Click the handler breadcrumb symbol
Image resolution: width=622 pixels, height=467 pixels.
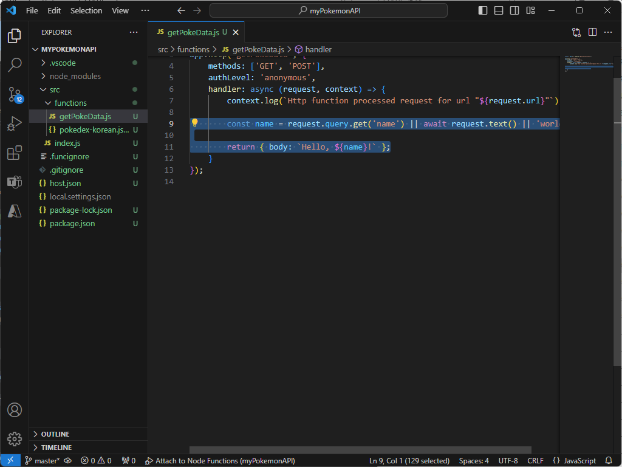tap(313, 50)
